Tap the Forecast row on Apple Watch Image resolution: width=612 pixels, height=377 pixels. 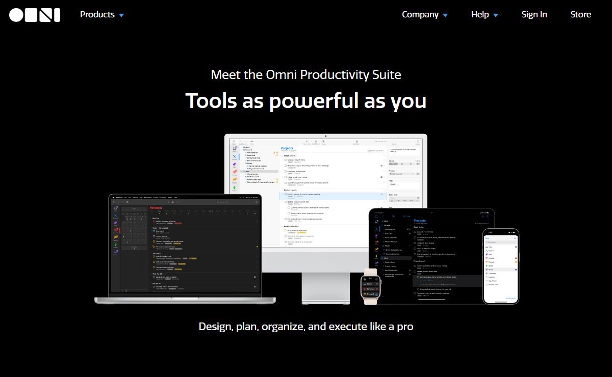tap(370, 288)
